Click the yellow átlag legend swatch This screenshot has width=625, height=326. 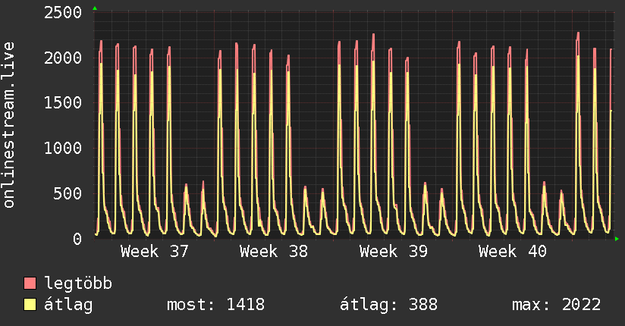pos(30,305)
